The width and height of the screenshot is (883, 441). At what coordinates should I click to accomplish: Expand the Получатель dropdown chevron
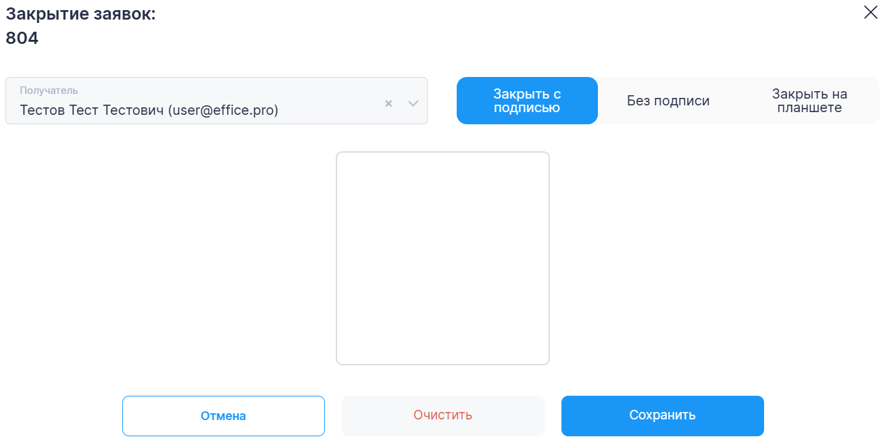coord(413,103)
